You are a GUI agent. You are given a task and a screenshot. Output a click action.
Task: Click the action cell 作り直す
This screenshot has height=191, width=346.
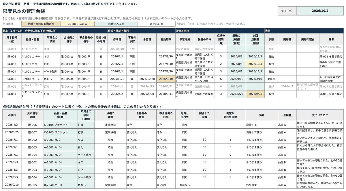coord(262,185)
